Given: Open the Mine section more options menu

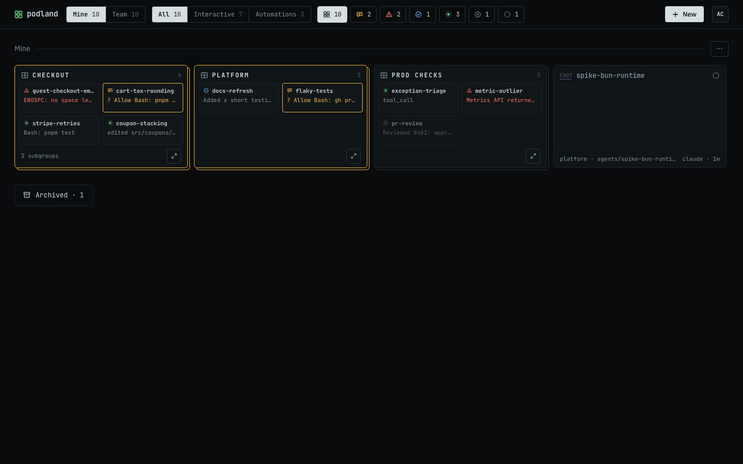Looking at the screenshot, I should (x=719, y=49).
